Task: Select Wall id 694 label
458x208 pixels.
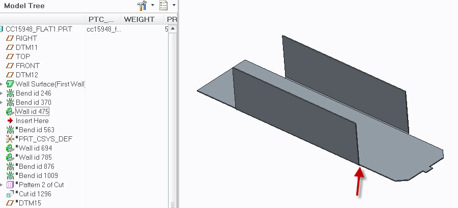Action: [35, 148]
